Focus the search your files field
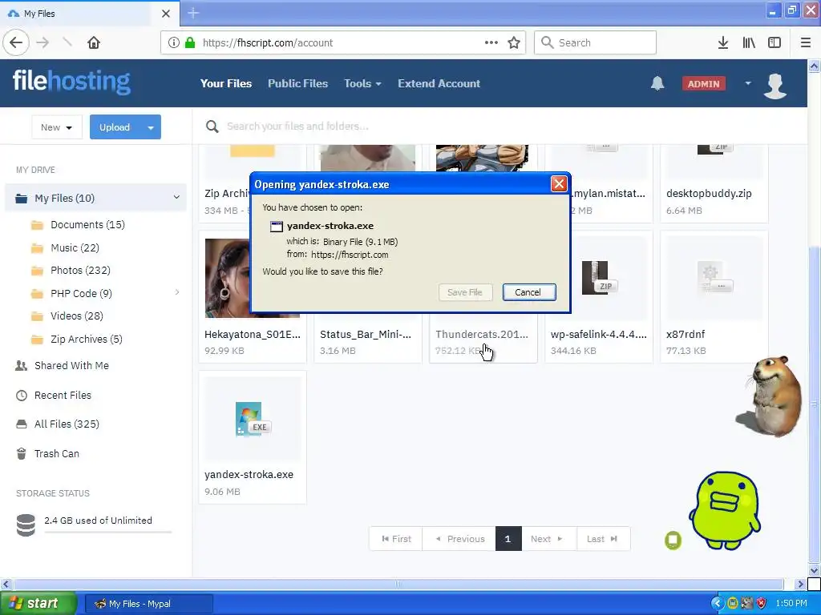821x615 pixels. click(x=297, y=126)
